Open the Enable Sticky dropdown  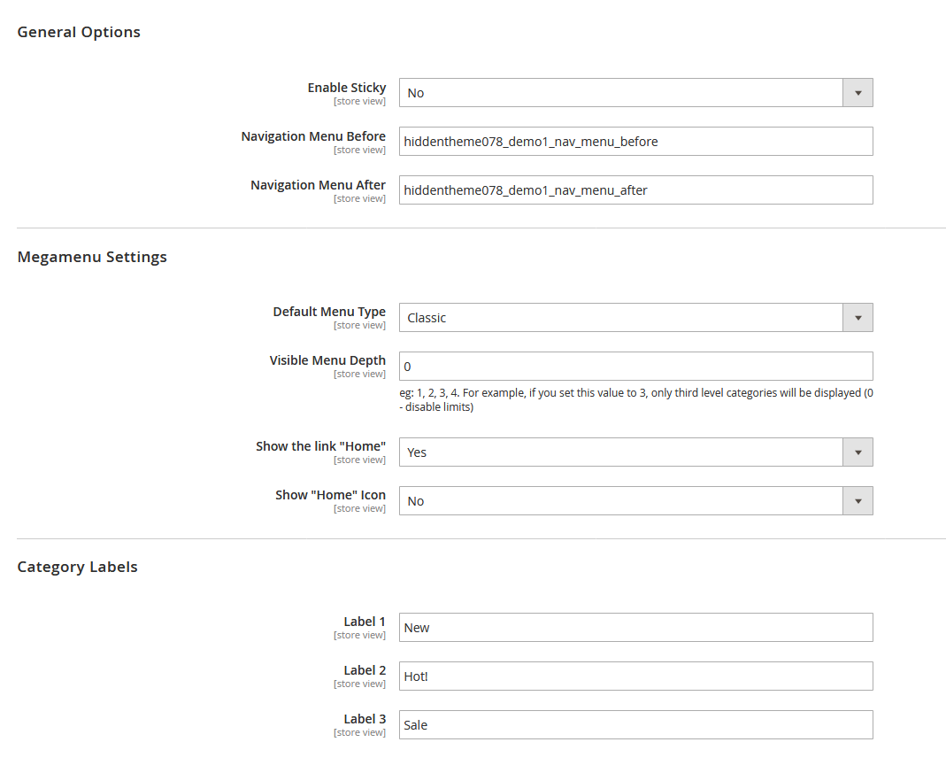click(x=635, y=92)
